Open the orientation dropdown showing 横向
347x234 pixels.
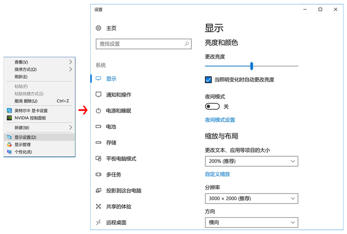click(x=251, y=222)
